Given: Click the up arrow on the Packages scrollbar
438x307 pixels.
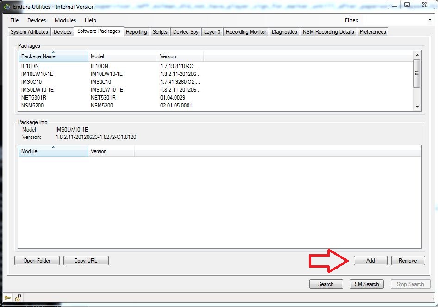Looking at the screenshot, I should tap(417, 54).
